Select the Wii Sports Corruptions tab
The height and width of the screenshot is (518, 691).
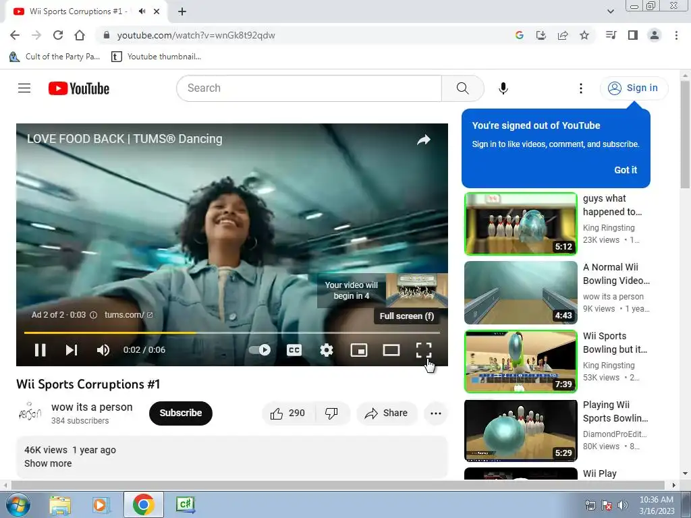(x=77, y=11)
